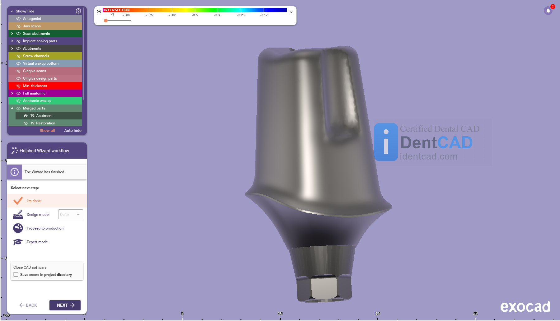Click Show all in Show/Hide panel
The image size is (560, 321).
[x=47, y=131]
